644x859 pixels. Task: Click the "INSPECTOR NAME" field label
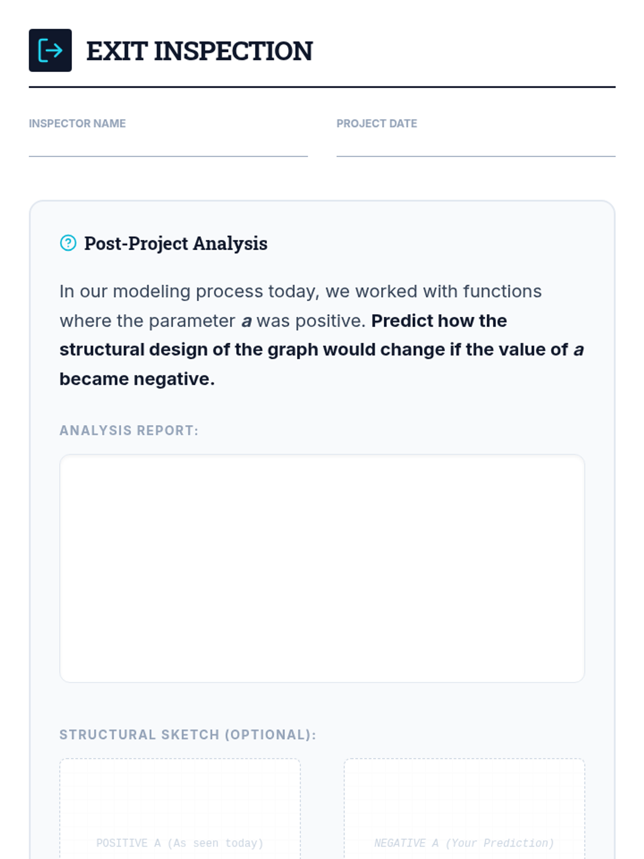click(77, 123)
